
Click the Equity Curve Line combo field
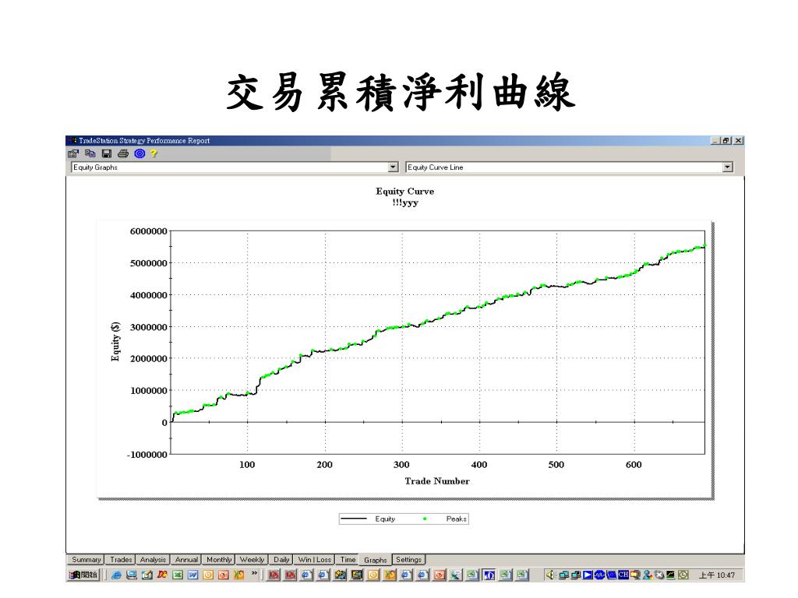(569, 167)
